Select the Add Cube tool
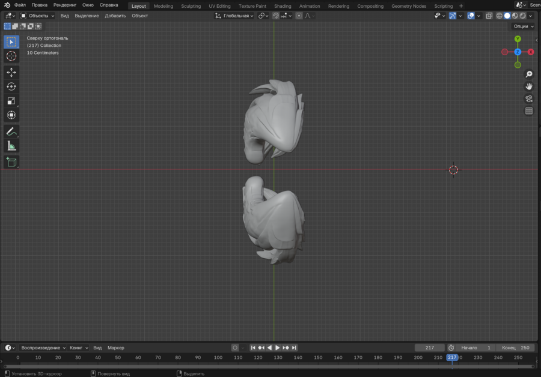This screenshot has height=377, width=541. pos(11,161)
